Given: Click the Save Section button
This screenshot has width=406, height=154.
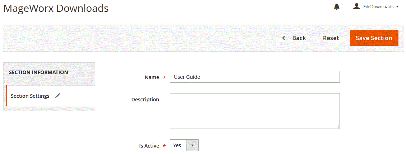Looking at the screenshot, I should coord(374,38).
